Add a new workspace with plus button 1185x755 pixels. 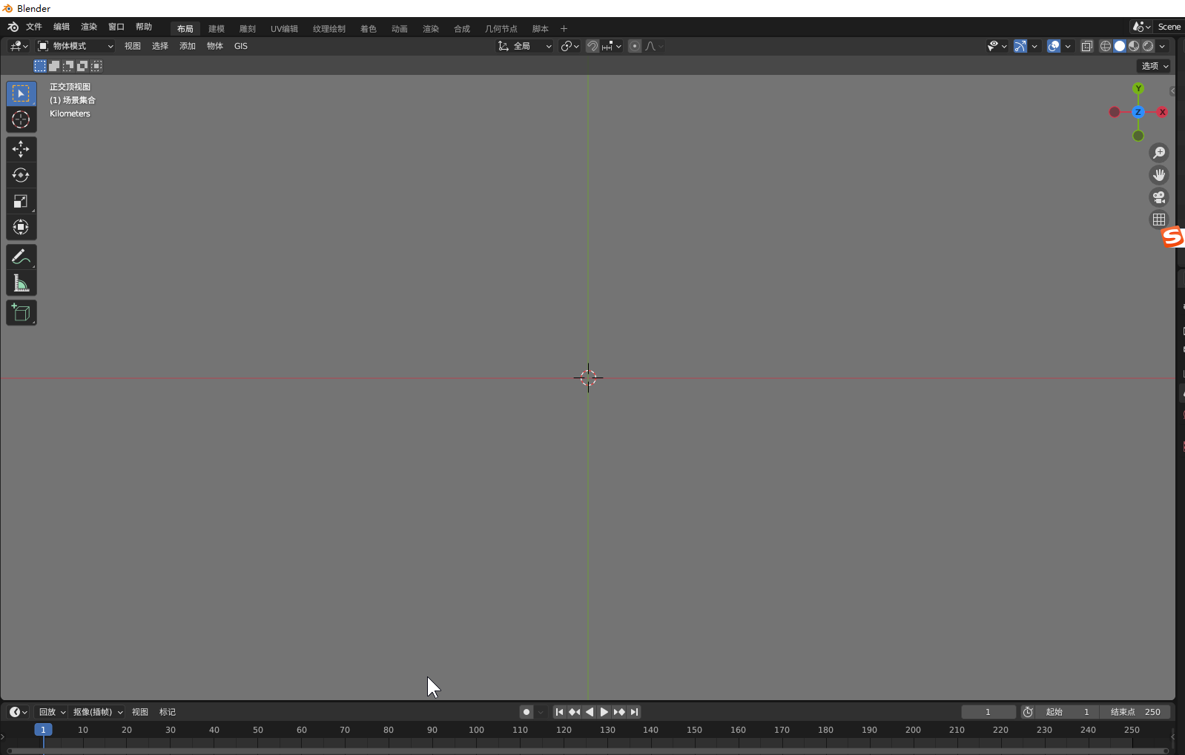564,29
